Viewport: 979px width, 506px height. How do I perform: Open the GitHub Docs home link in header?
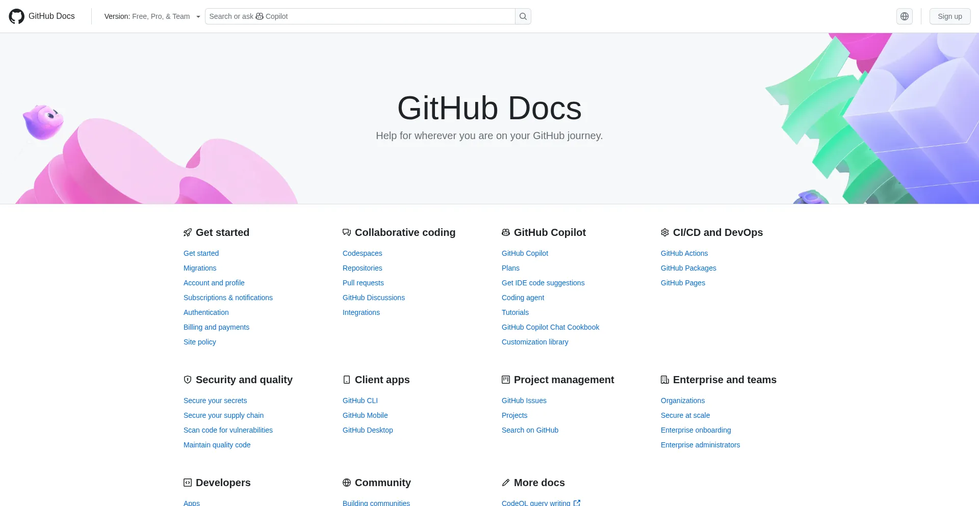pos(42,16)
